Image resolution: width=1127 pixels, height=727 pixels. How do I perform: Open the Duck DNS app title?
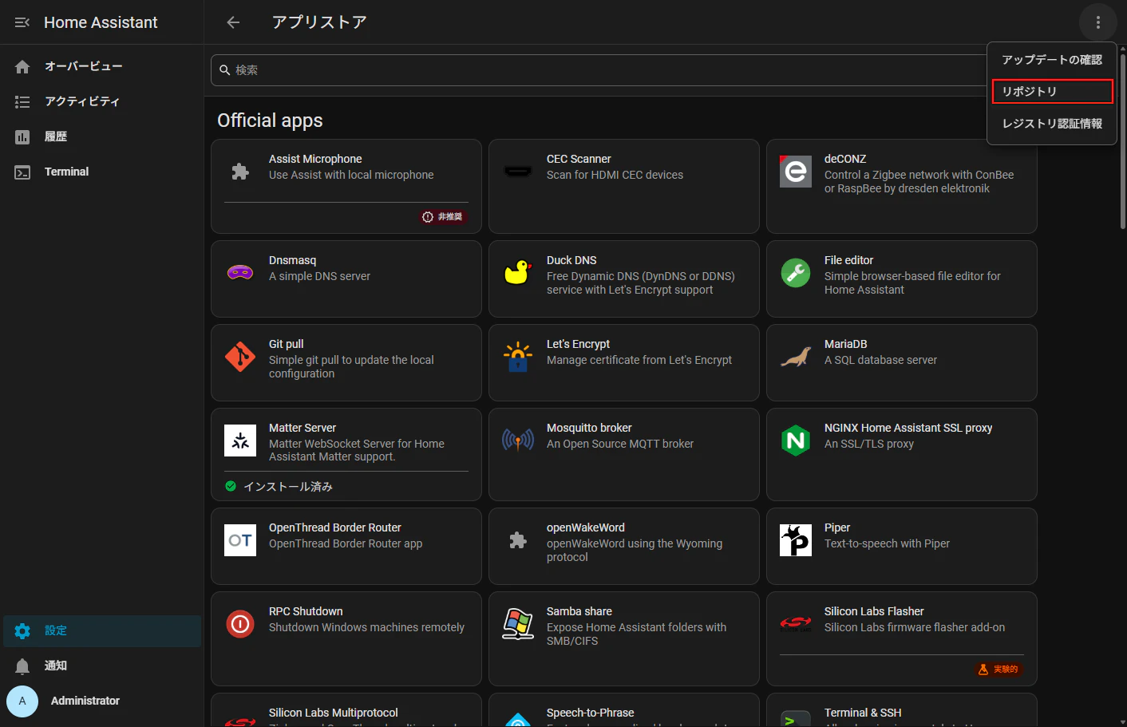pos(571,260)
